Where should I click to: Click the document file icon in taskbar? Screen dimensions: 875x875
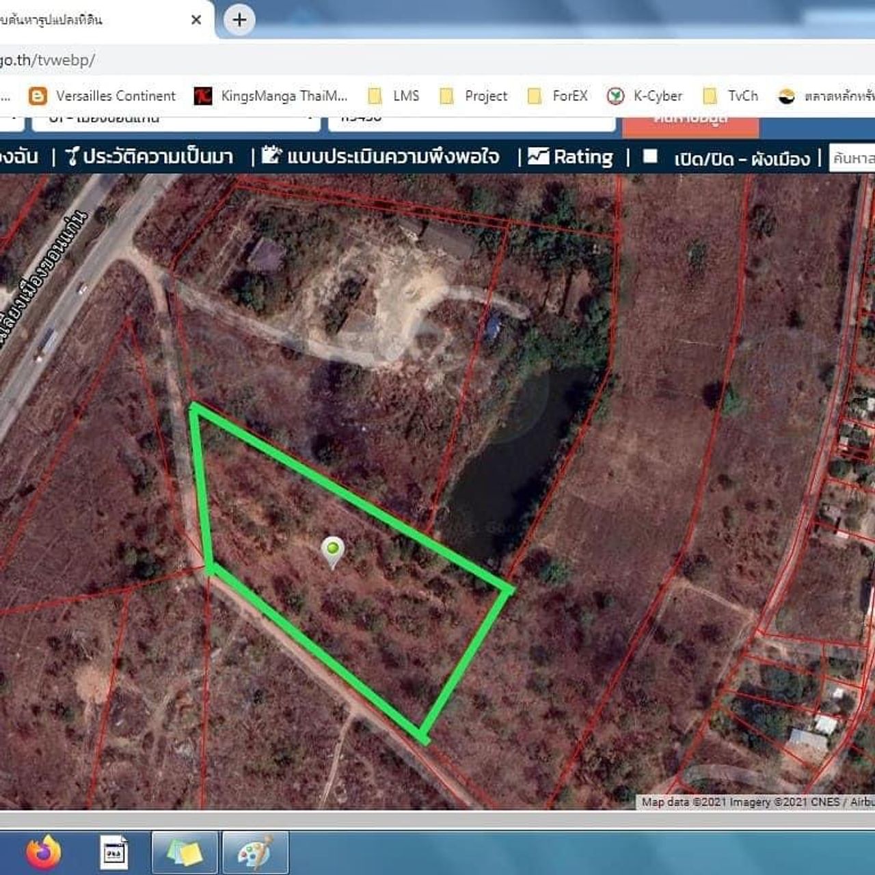[x=114, y=852]
